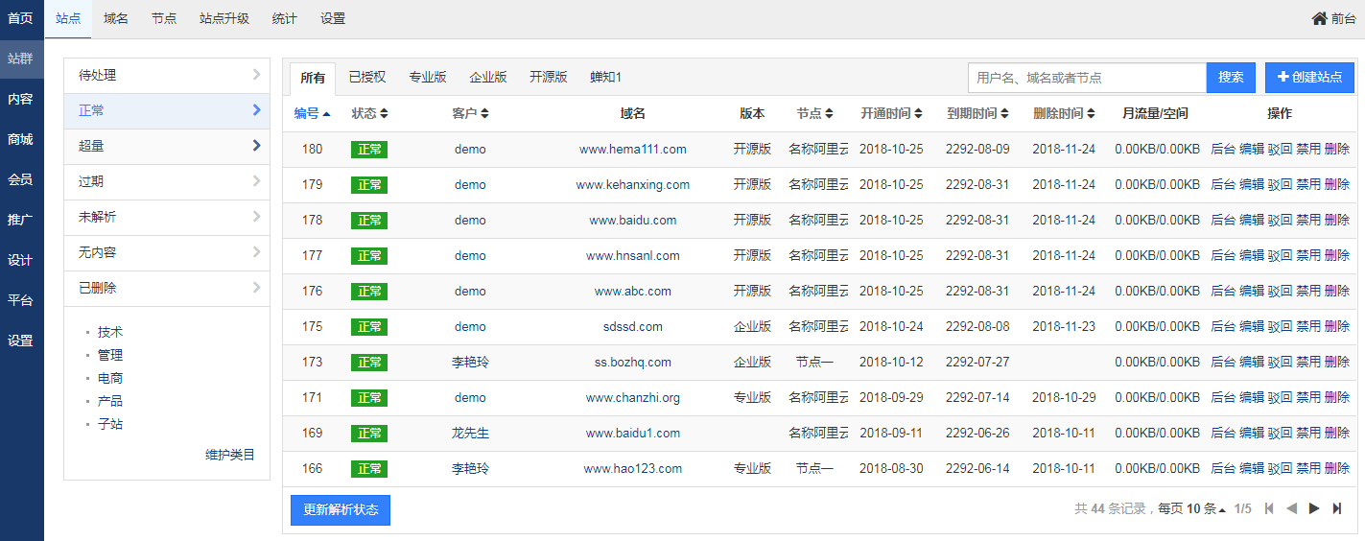
Task: Focus the username or domain search field
Action: [x=1086, y=78]
